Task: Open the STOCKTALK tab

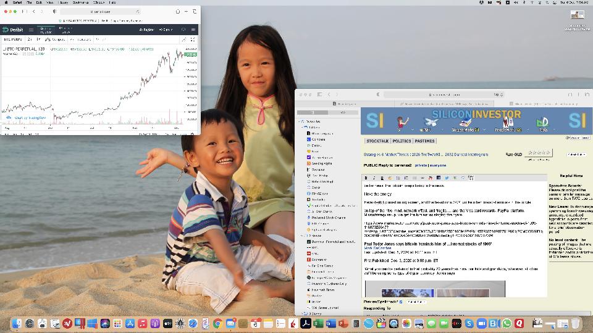Action: [x=377, y=141]
